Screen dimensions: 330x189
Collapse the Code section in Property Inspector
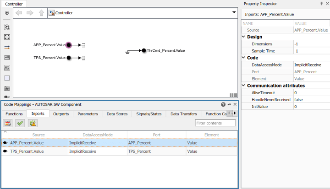243,57
